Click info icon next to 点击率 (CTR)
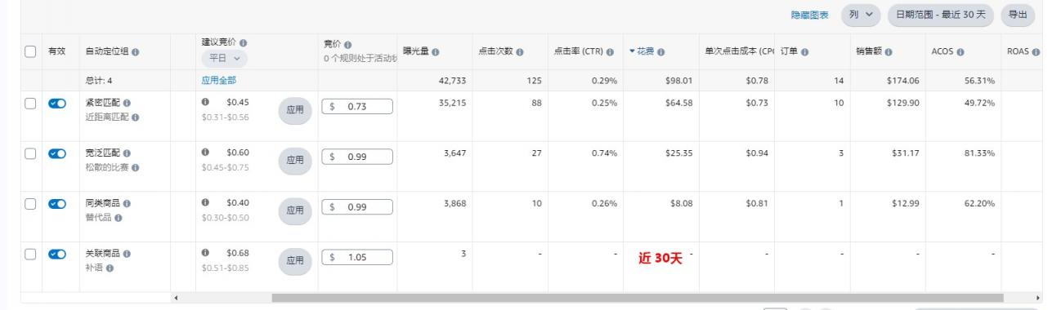Image resolution: width=1052 pixels, height=310 pixels. (x=610, y=52)
